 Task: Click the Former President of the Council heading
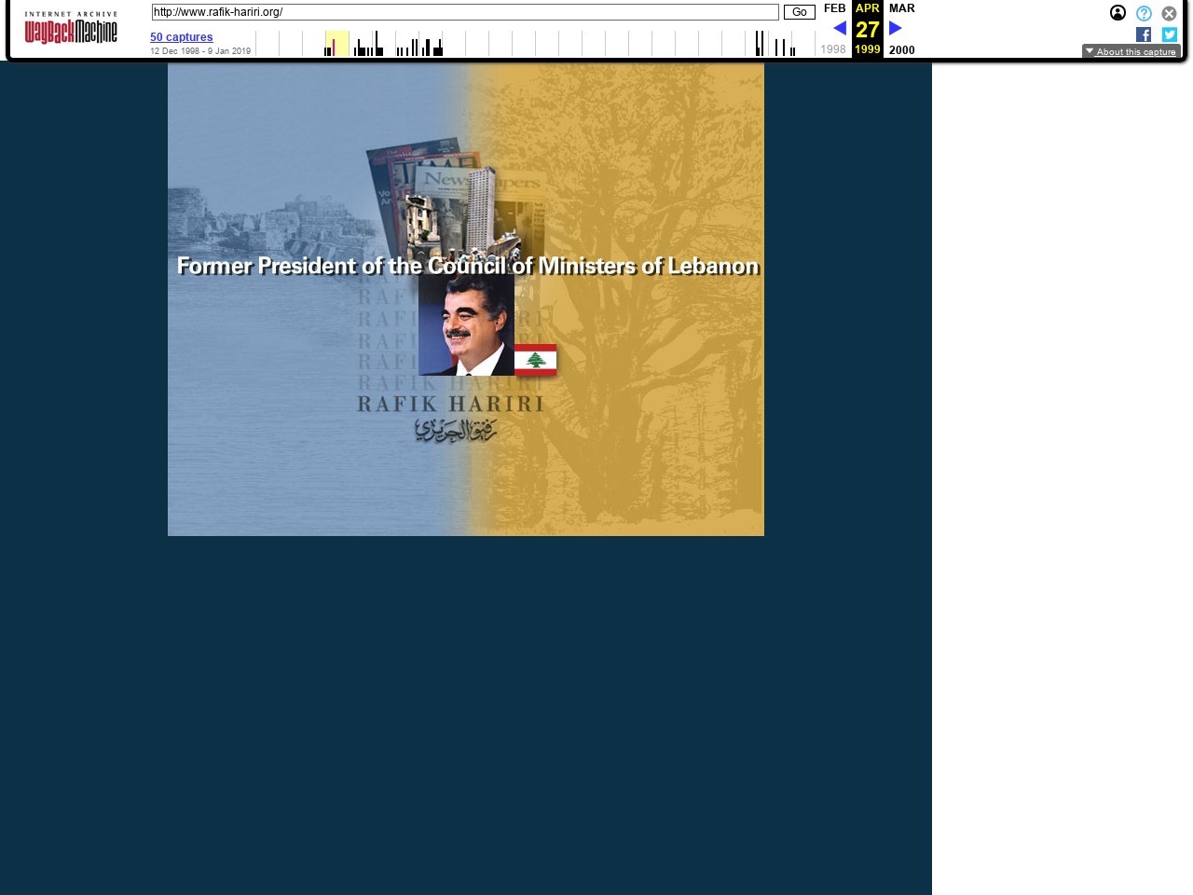click(468, 267)
